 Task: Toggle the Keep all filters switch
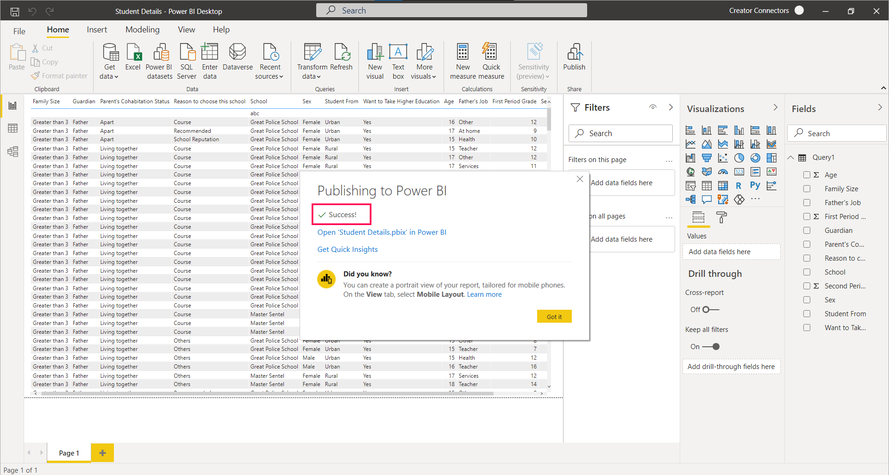[711, 347]
